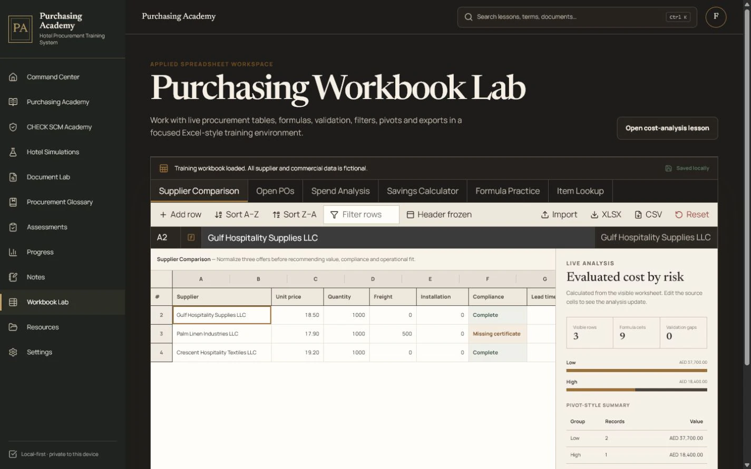This screenshot has height=469, width=751.
Task: Select cell Palm Linen Industries LLC
Action: 222,334
